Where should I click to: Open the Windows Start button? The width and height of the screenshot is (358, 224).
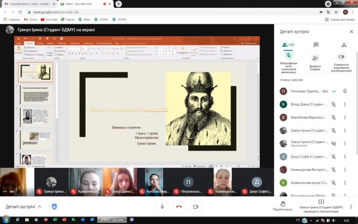click(6, 219)
